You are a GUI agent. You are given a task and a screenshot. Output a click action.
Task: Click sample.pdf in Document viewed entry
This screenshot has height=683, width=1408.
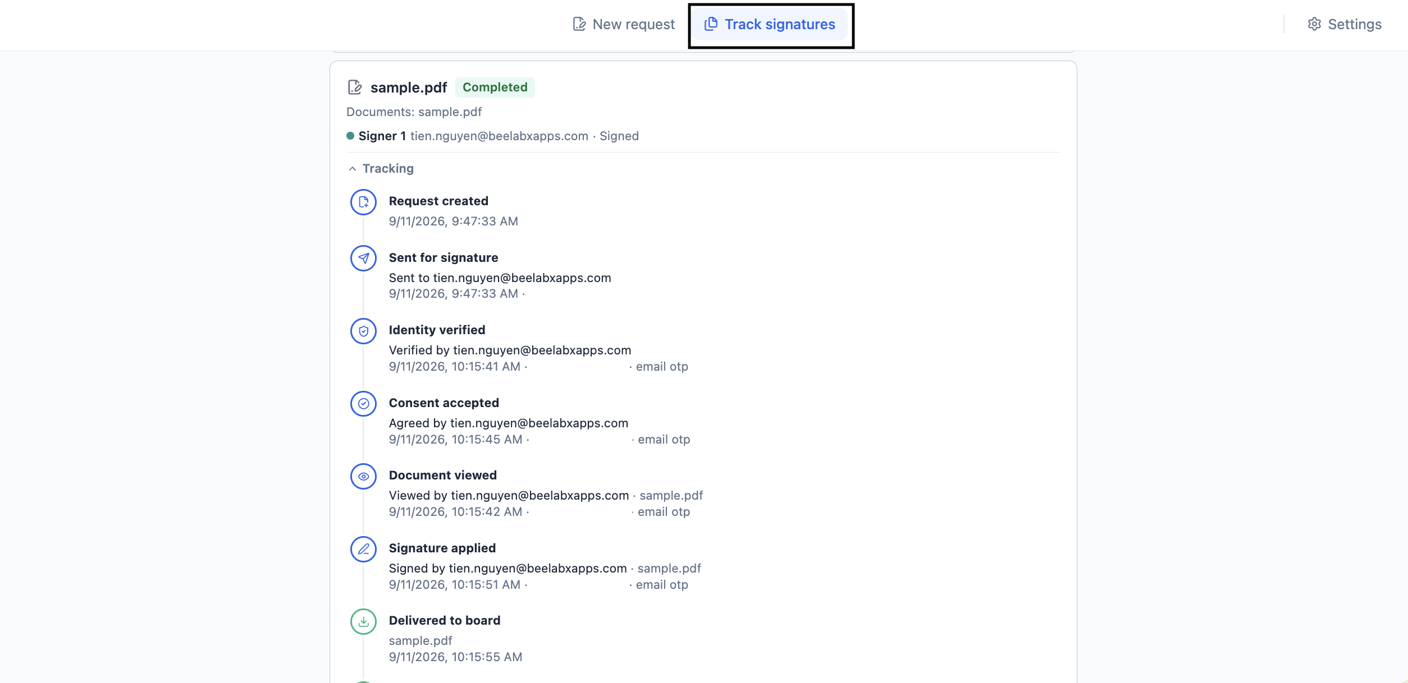point(671,496)
